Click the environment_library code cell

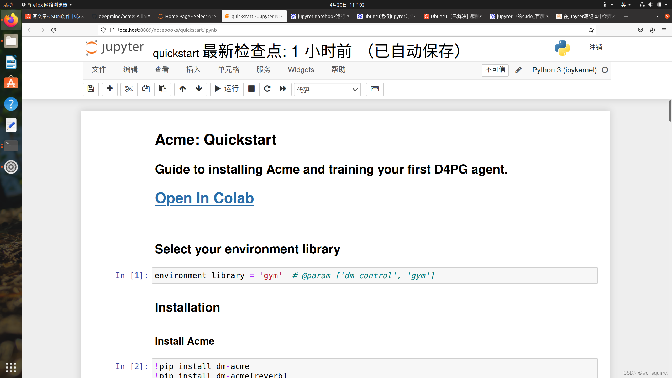(375, 276)
